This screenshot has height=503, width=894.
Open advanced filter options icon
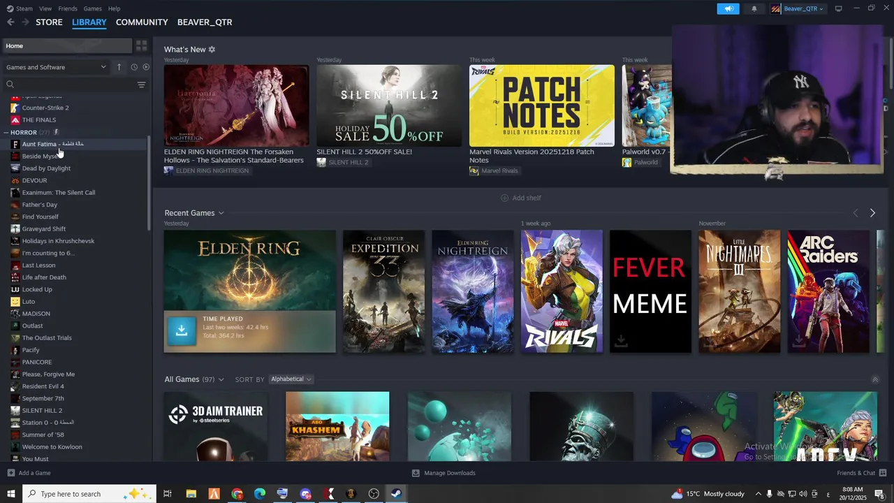coord(141,85)
